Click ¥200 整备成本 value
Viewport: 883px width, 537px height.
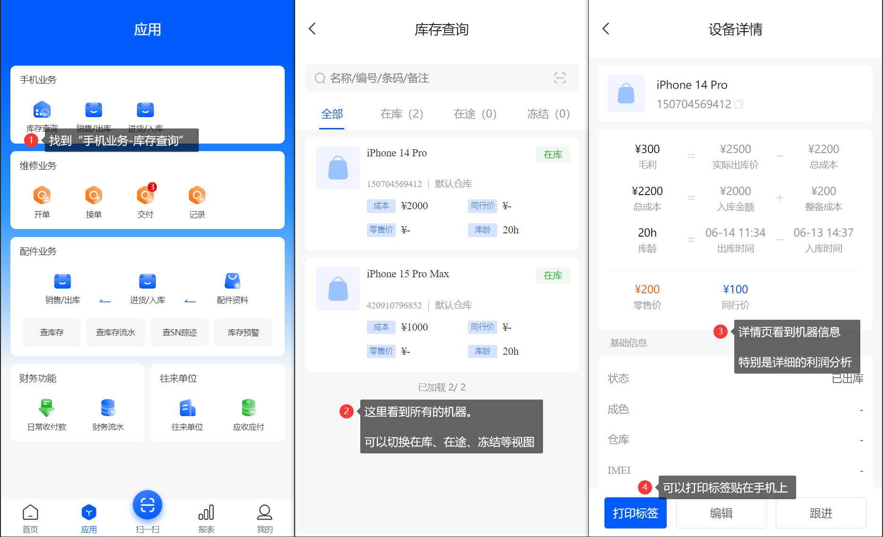pyautogui.click(x=824, y=191)
